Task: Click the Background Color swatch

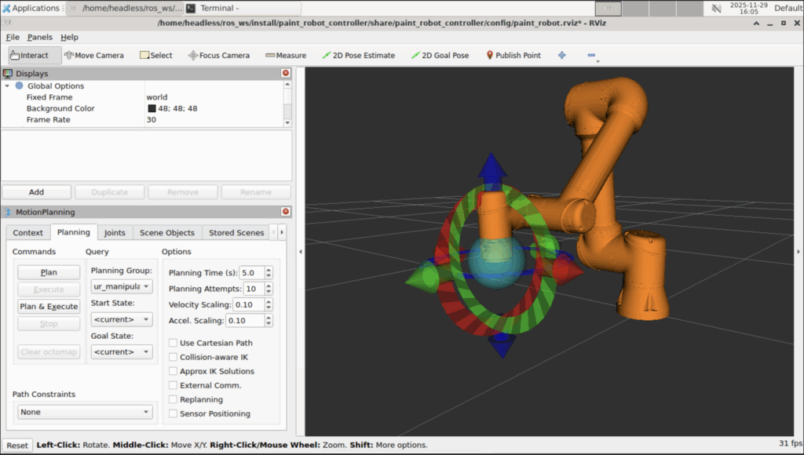Action: tap(152, 108)
